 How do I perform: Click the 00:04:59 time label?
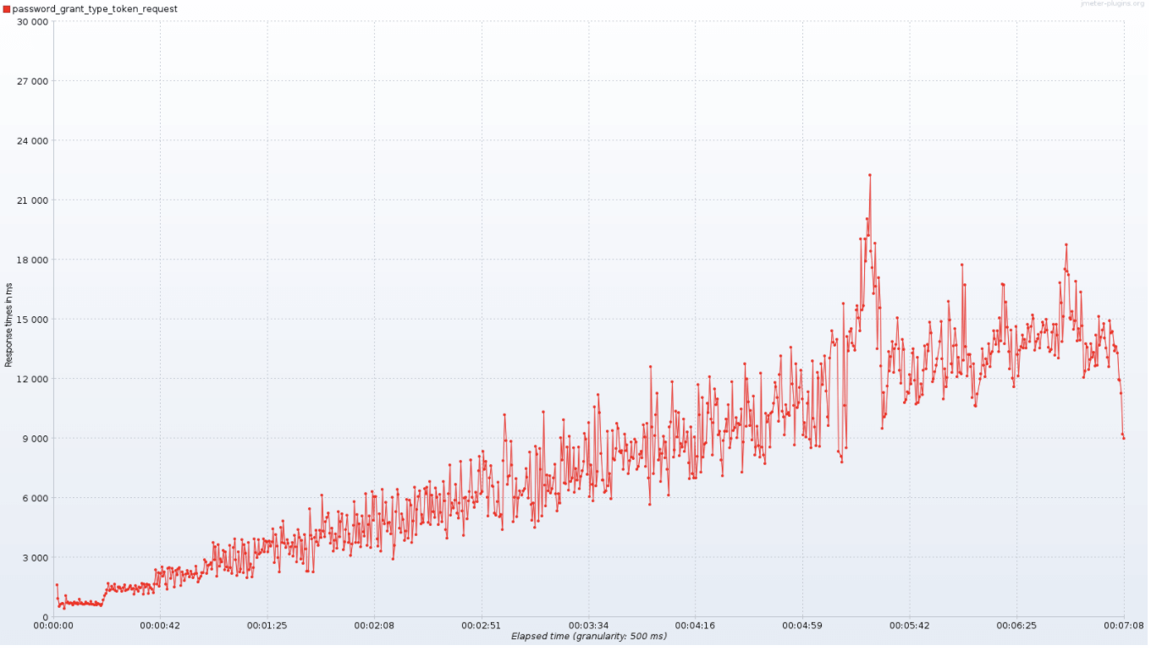click(802, 626)
